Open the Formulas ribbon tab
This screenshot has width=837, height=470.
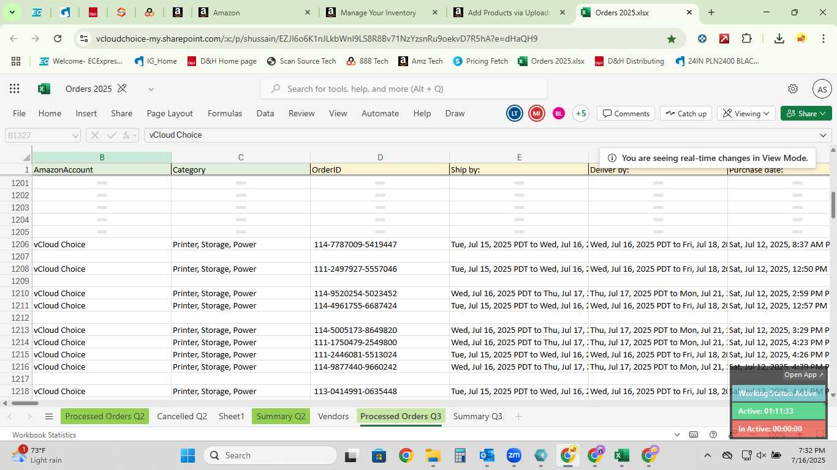(x=225, y=113)
